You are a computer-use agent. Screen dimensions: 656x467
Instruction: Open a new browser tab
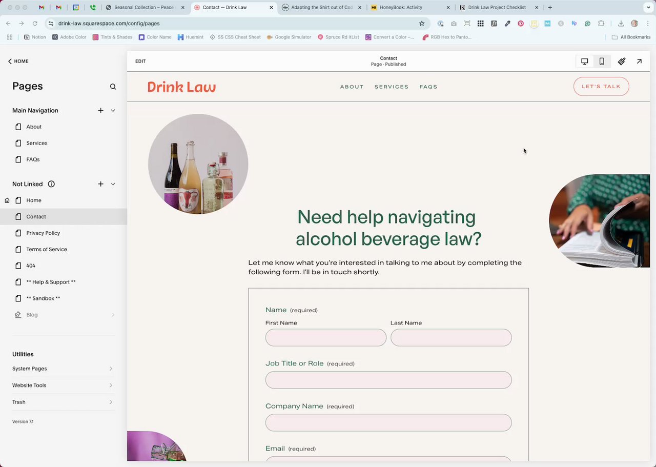tap(550, 8)
